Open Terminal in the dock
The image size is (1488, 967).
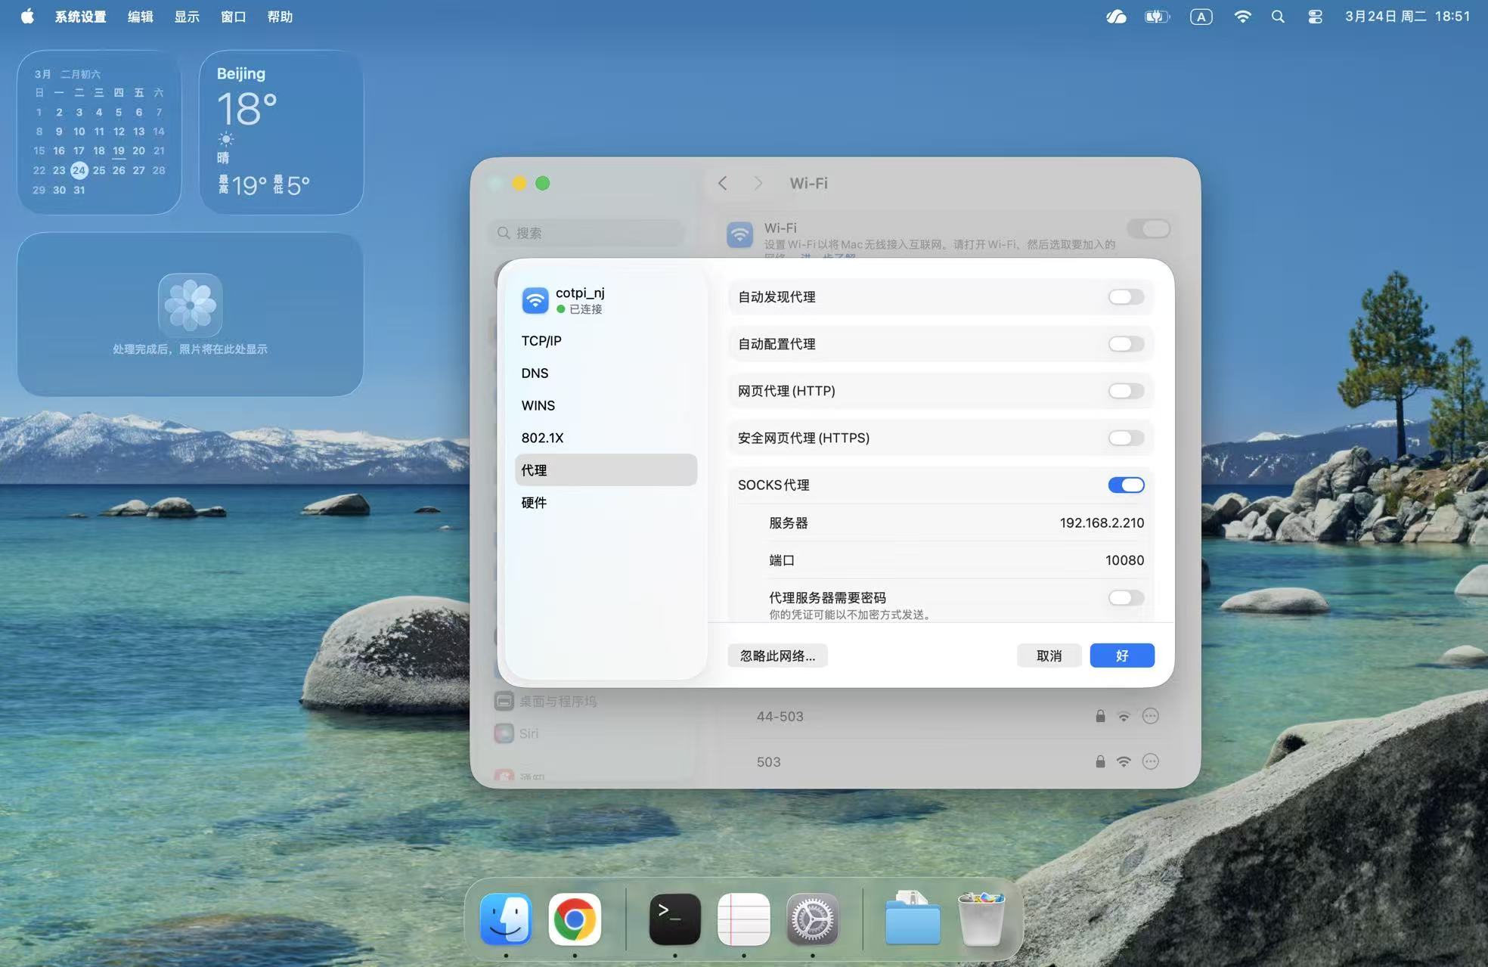tap(674, 919)
